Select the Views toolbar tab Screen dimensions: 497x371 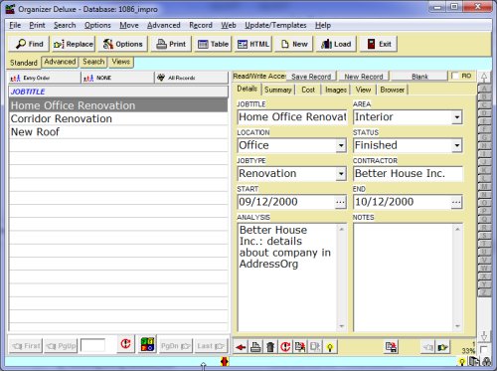point(121,62)
